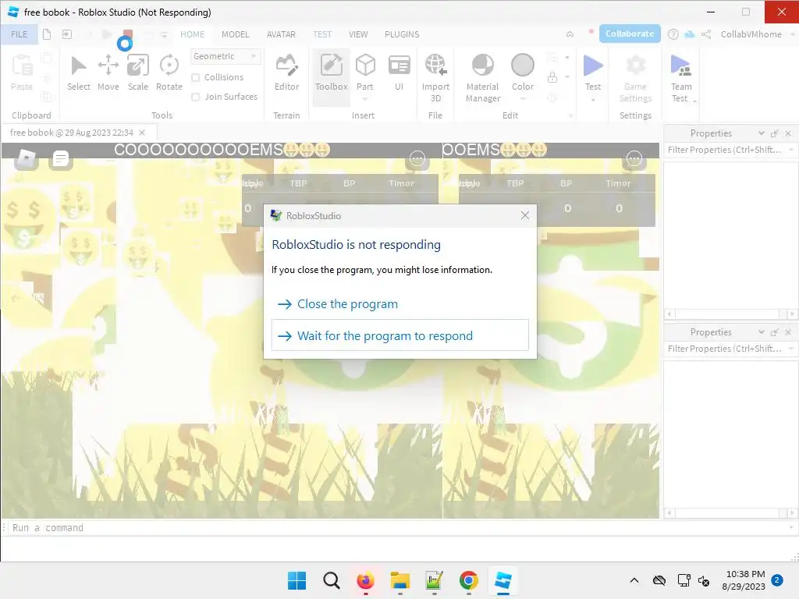Screen dimensions: 799x599
Task: Open the CollabVMhome account dropdown
Action: tap(793, 34)
